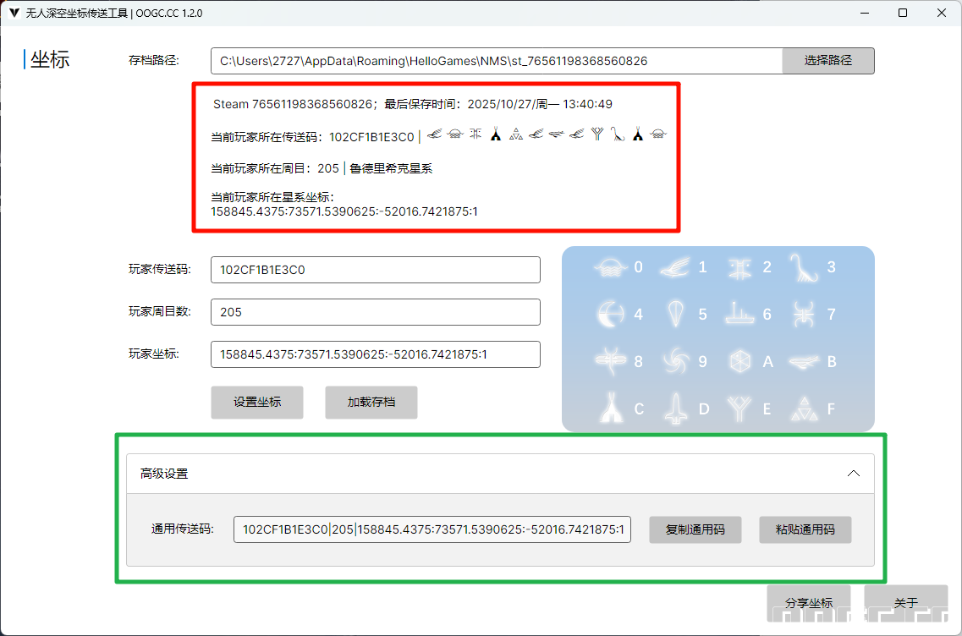The image size is (962, 636).
Task: Select glyph 8 dragonfly symbol
Action: (x=611, y=361)
